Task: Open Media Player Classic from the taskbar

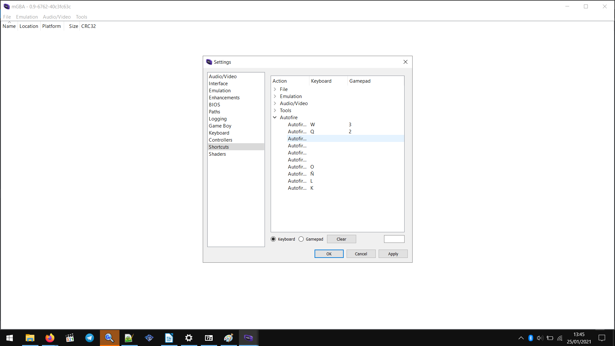Action: [x=70, y=338]
